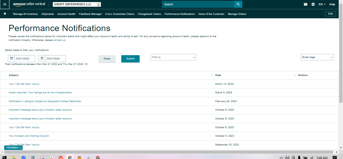Open the GREIFF ENTERPRISES account switcher
This screenshot has width=343, height=159.
tap(77, 4)
